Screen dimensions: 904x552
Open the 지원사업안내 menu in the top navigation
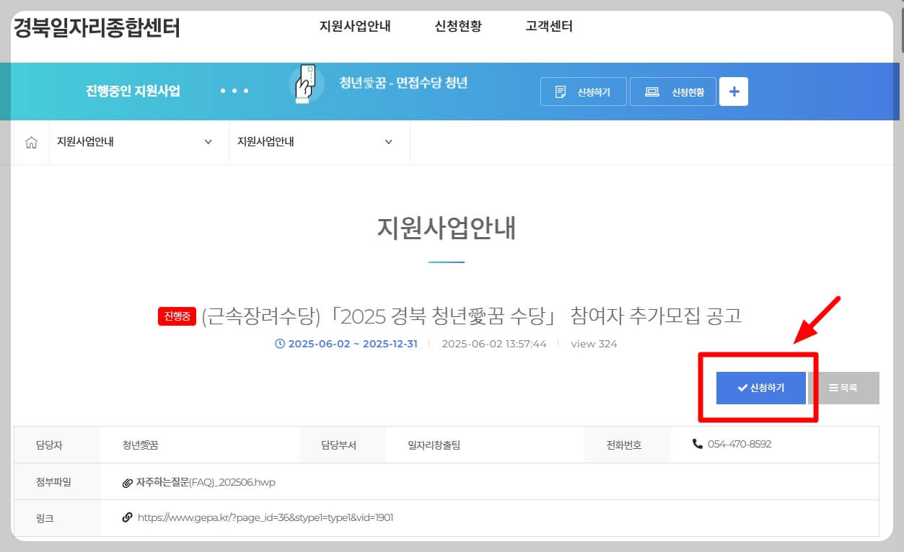355,25
